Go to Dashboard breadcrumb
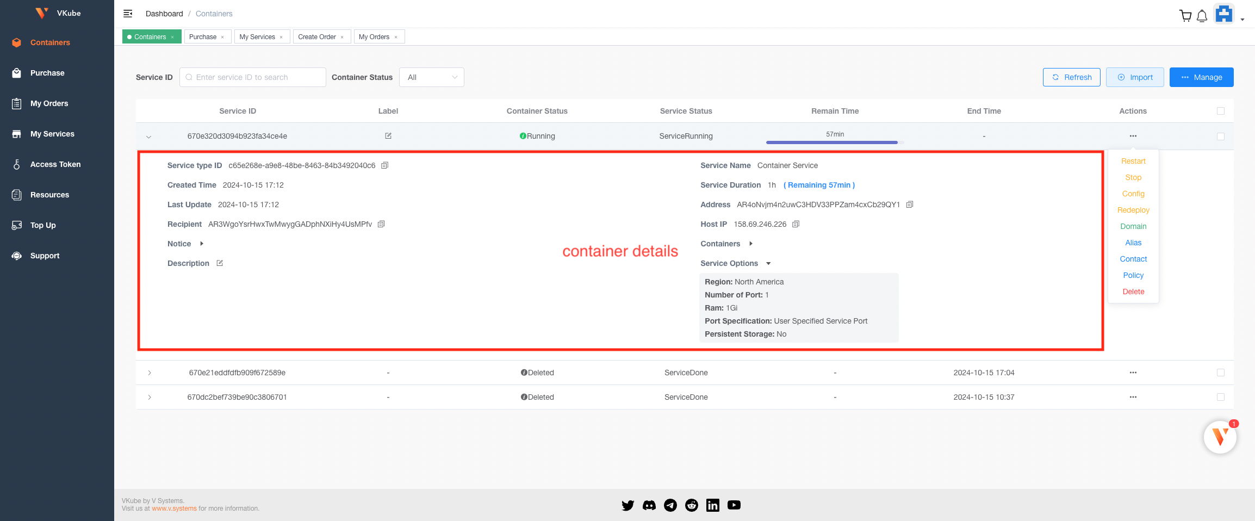Screen dimensions: 1255x521 tap(164, 14)
